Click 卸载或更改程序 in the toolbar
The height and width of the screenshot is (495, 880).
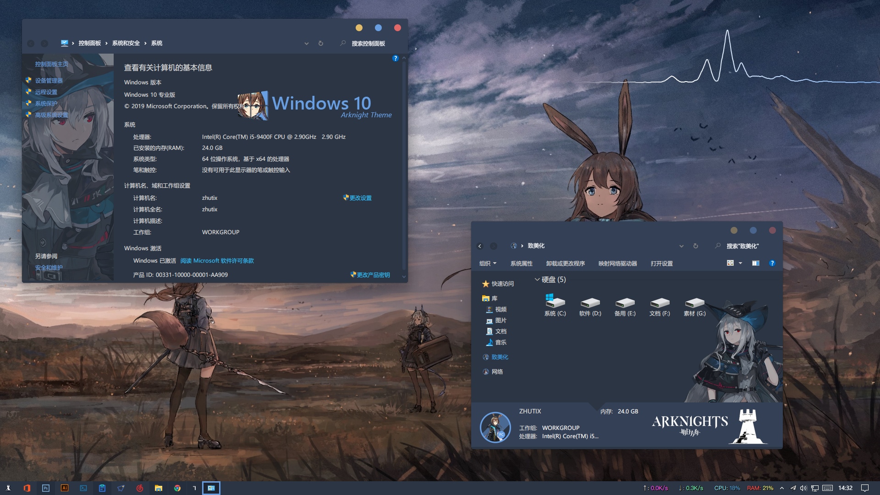tap(566, 264)
